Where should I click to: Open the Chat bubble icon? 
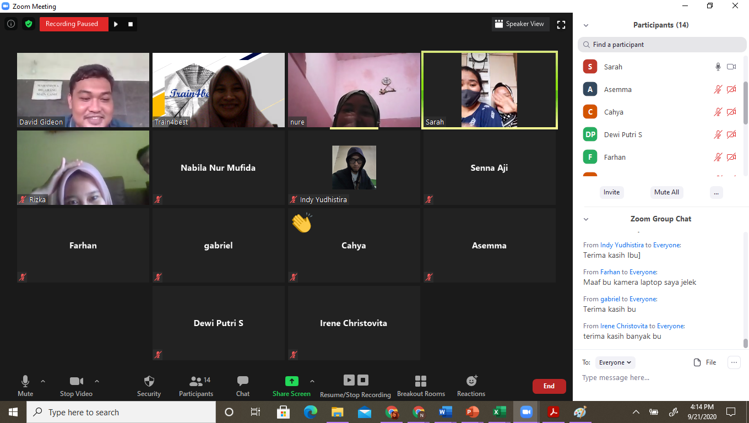coord(243,381)
